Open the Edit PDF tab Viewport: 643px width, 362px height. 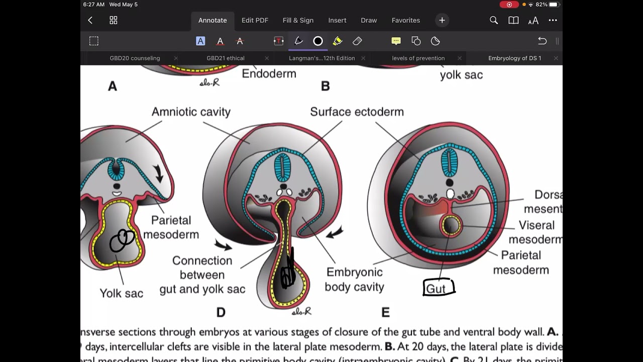point(255,20)
